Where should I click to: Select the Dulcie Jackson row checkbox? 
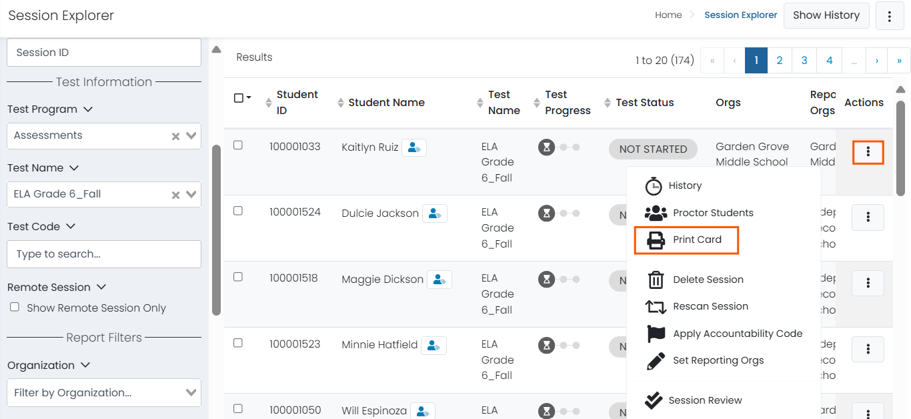point(238,211)
